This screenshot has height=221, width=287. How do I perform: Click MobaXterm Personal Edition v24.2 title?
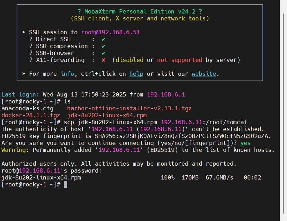(140, 11)
